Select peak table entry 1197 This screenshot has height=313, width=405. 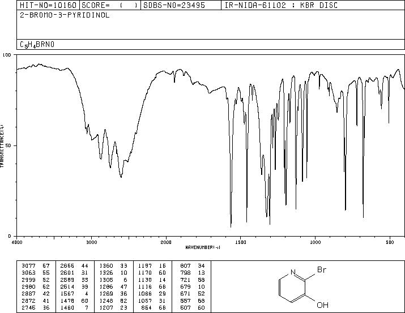pyautogui.click(x=145, y=265)
